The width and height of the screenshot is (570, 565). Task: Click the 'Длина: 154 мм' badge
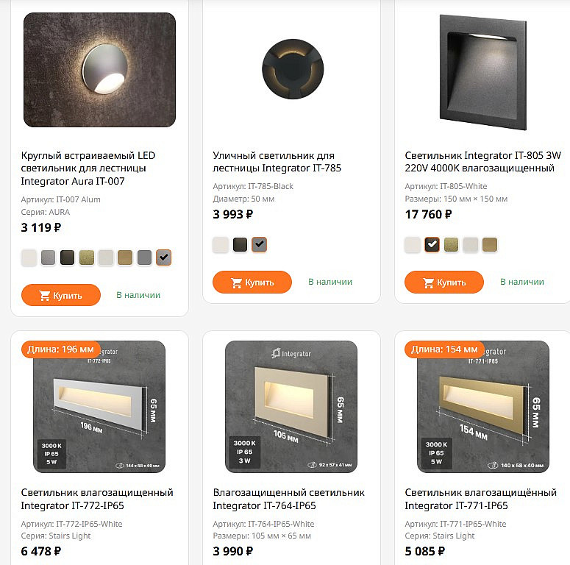tap(444, 349)
